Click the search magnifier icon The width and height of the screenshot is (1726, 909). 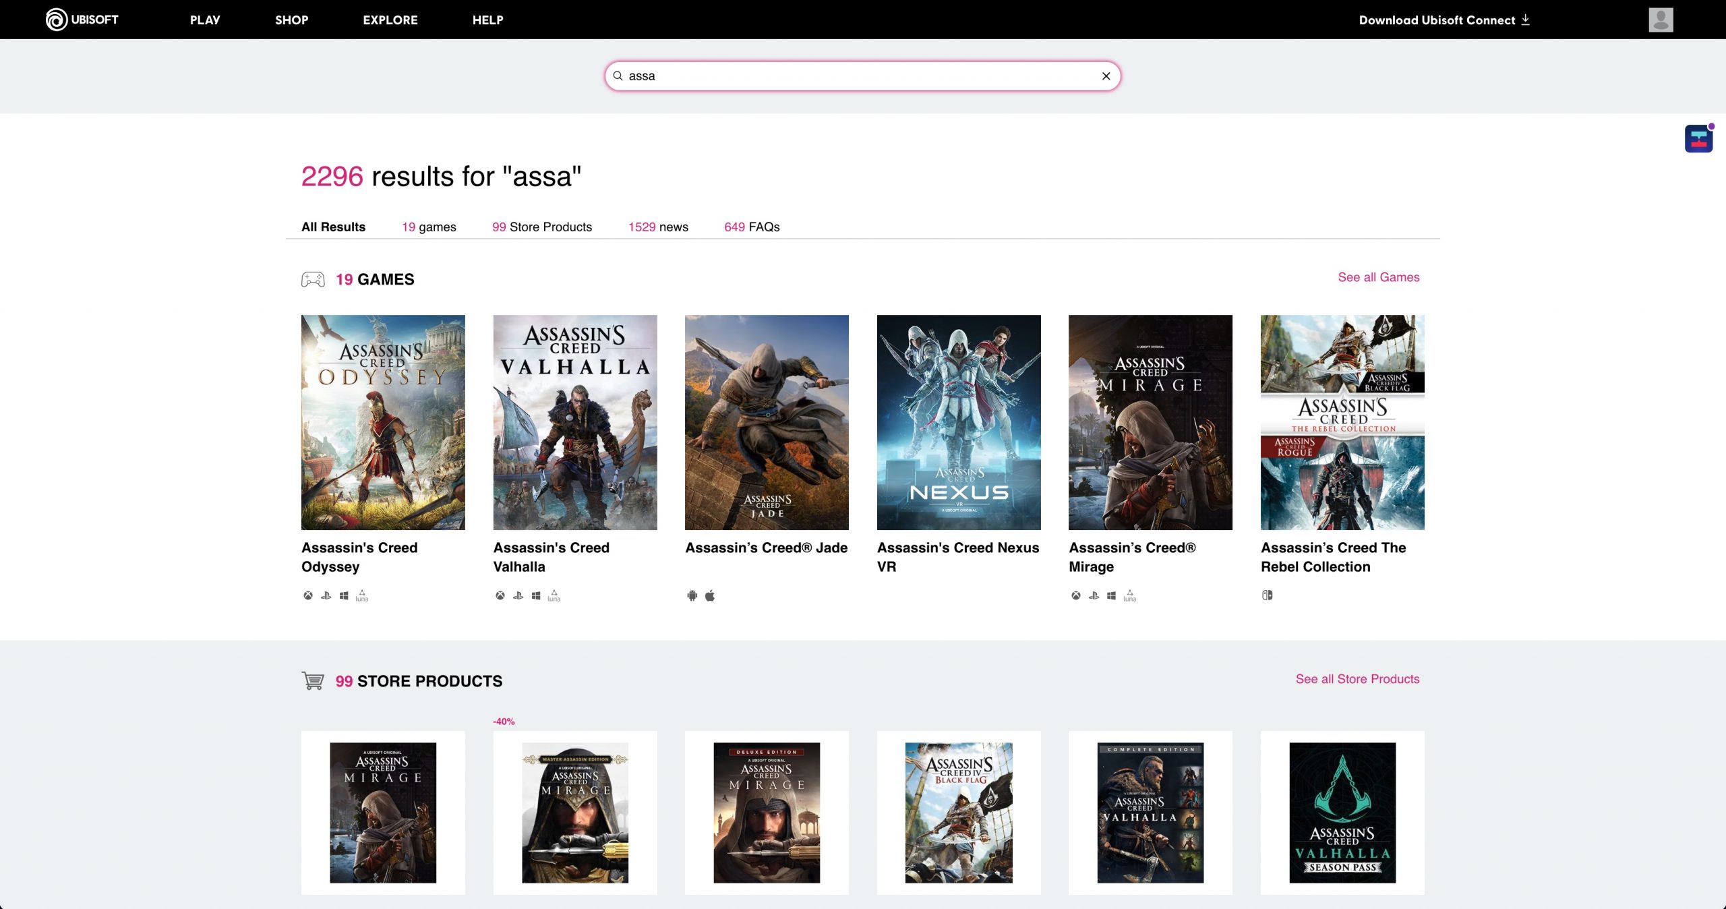point(618,76)
